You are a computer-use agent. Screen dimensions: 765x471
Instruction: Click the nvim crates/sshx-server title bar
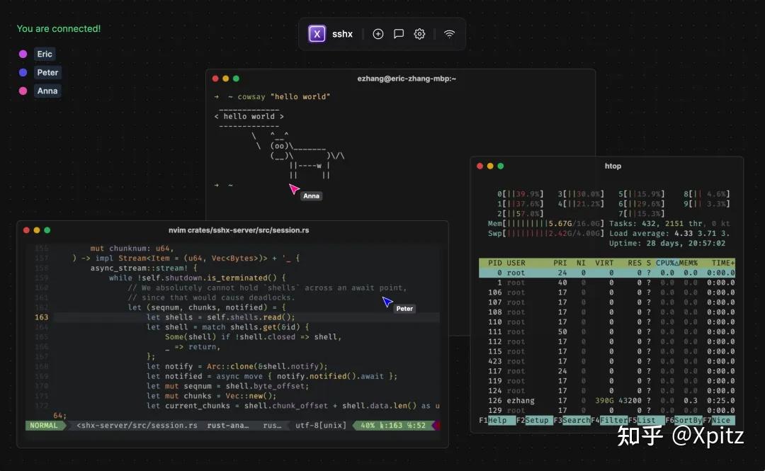pyautogui.click(x=239, y=230)
